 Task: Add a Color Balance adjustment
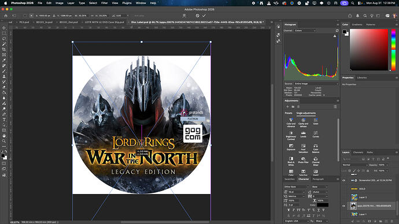[316, 148]
